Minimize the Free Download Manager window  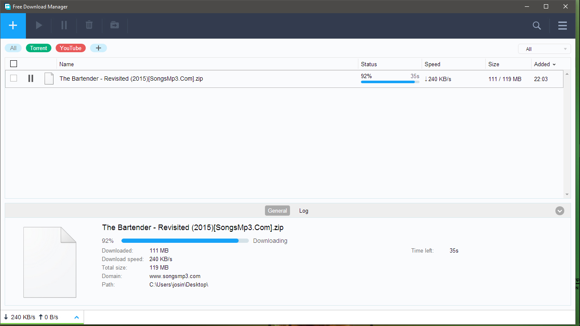click(527, 6)
